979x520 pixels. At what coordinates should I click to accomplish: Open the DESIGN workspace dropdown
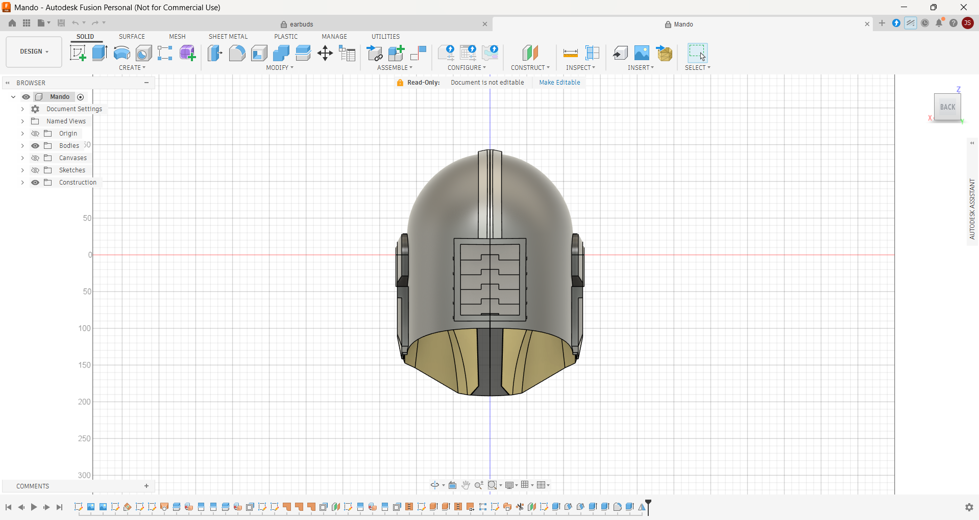click(x=34, y=51)
